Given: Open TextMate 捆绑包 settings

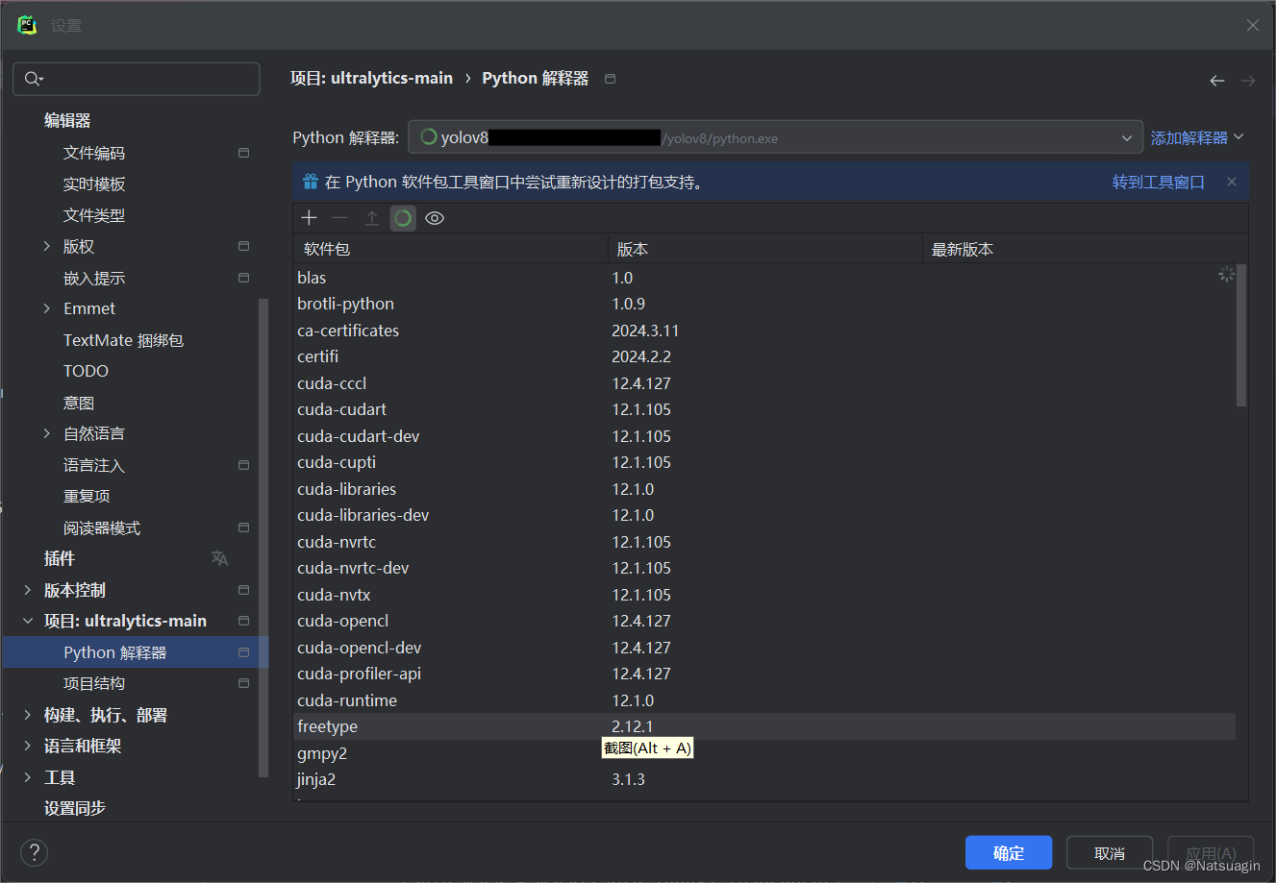Looking at the screenshot, I should (123, 340).
